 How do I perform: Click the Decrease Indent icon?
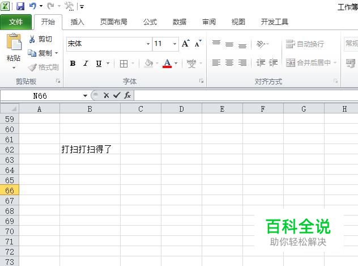[261, 62]
